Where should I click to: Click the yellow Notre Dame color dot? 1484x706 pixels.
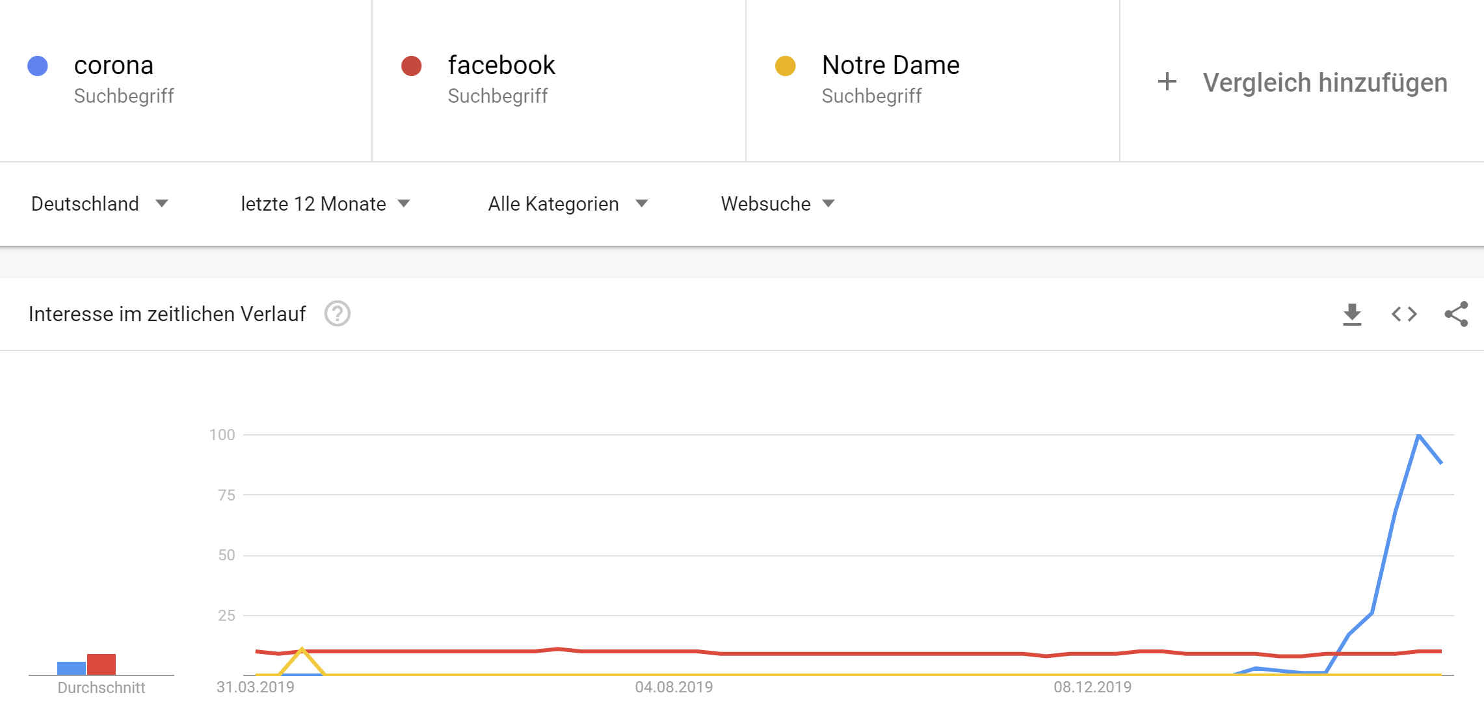tap(786, 66)
